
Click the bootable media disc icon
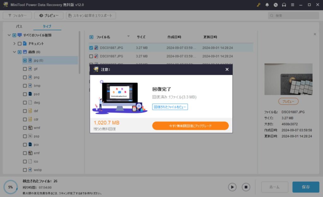(276, 5)
